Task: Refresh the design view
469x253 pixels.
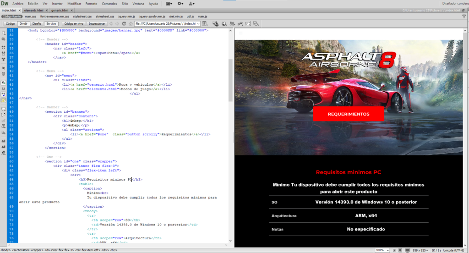Action: [x=124, y=24]
